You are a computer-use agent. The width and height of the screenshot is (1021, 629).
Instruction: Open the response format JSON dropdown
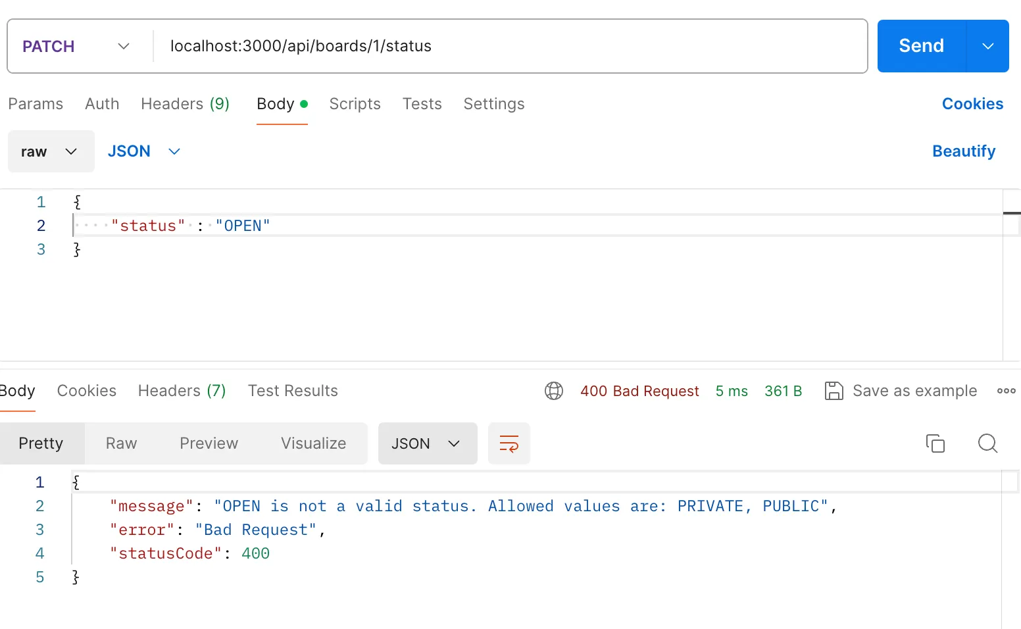tap(428, 443)
